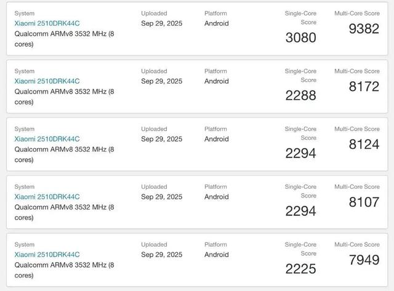Viewport: 394px width, 291px height.
Task: Open Xiaomi 2510DRK44C link in the 8172 result
Action: click(x=47, y=81)
